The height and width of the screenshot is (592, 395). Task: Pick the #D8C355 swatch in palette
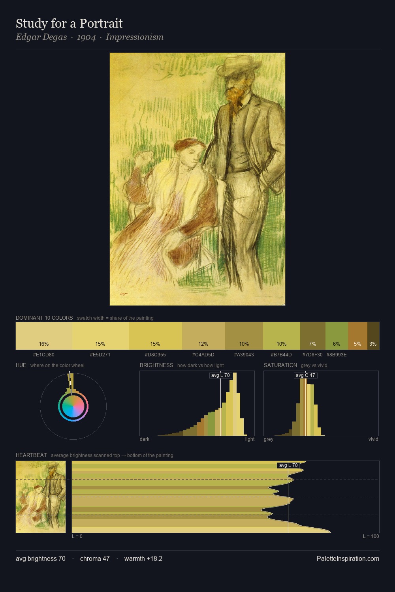155,336
